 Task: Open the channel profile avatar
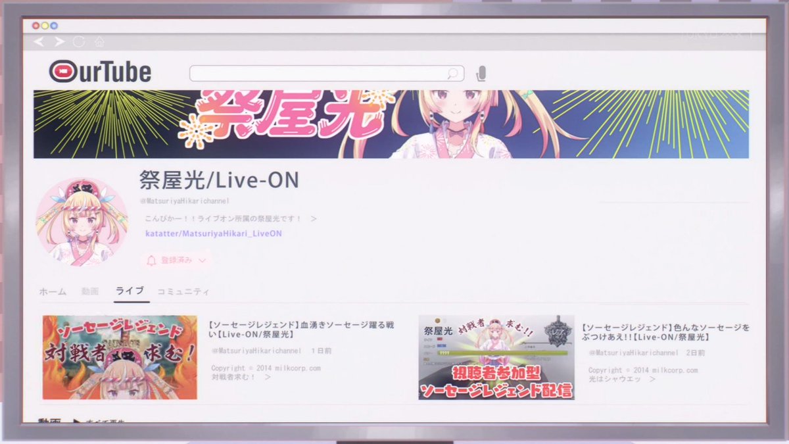point(82,222)
